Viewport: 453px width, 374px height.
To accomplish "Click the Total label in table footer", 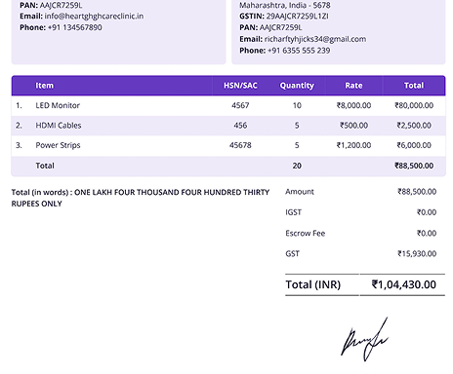I will point(45,166).
